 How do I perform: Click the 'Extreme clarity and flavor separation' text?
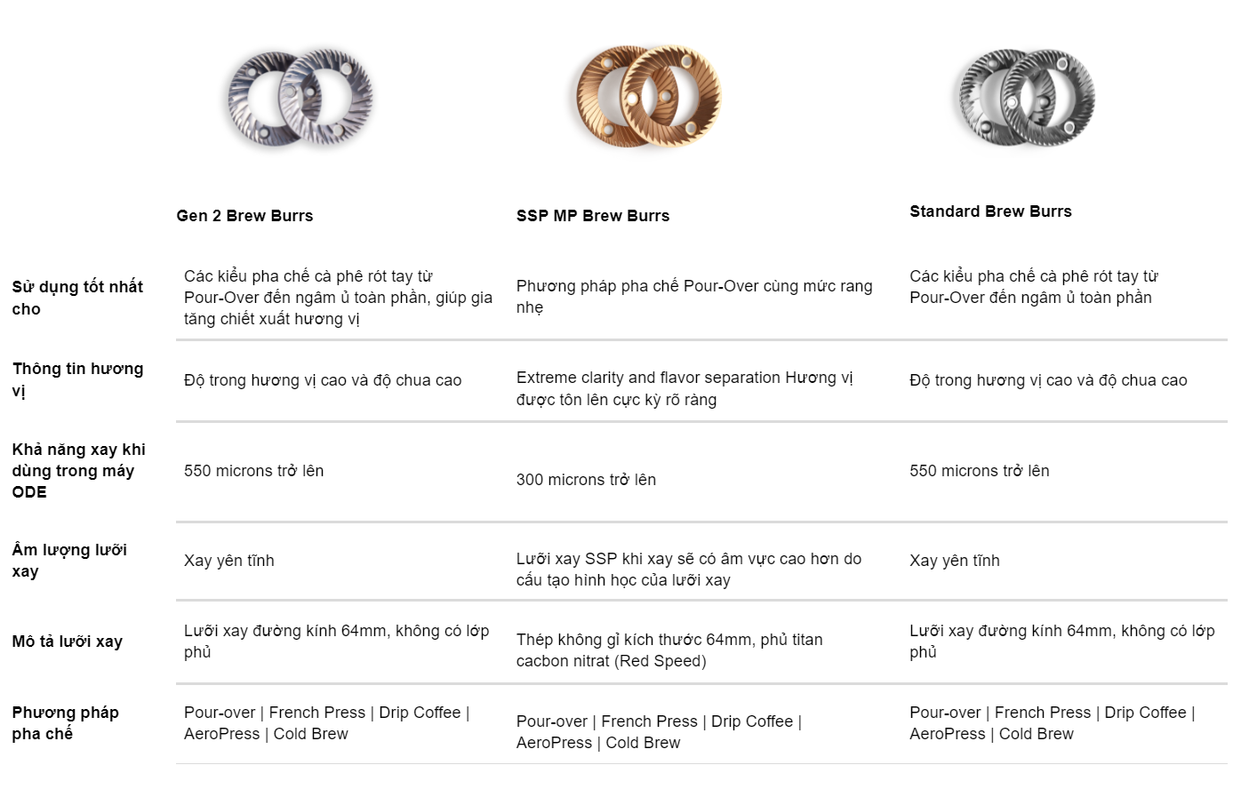(x=648, y=378)
